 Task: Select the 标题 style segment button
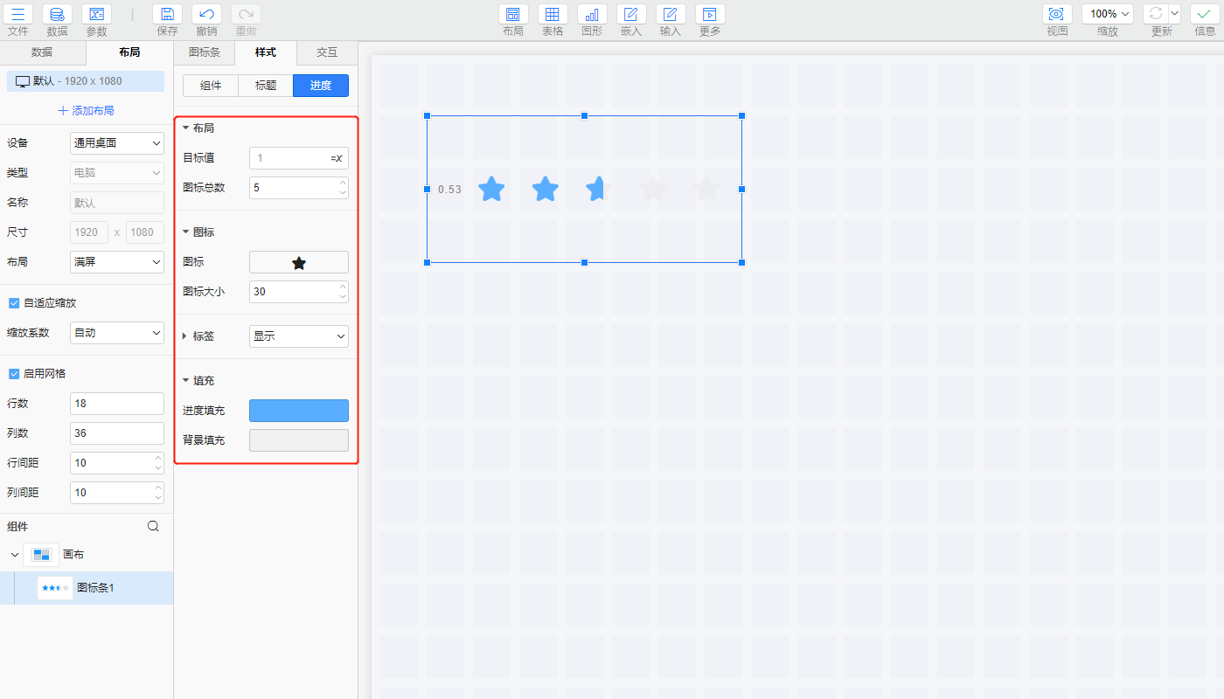tap(266, 86)
